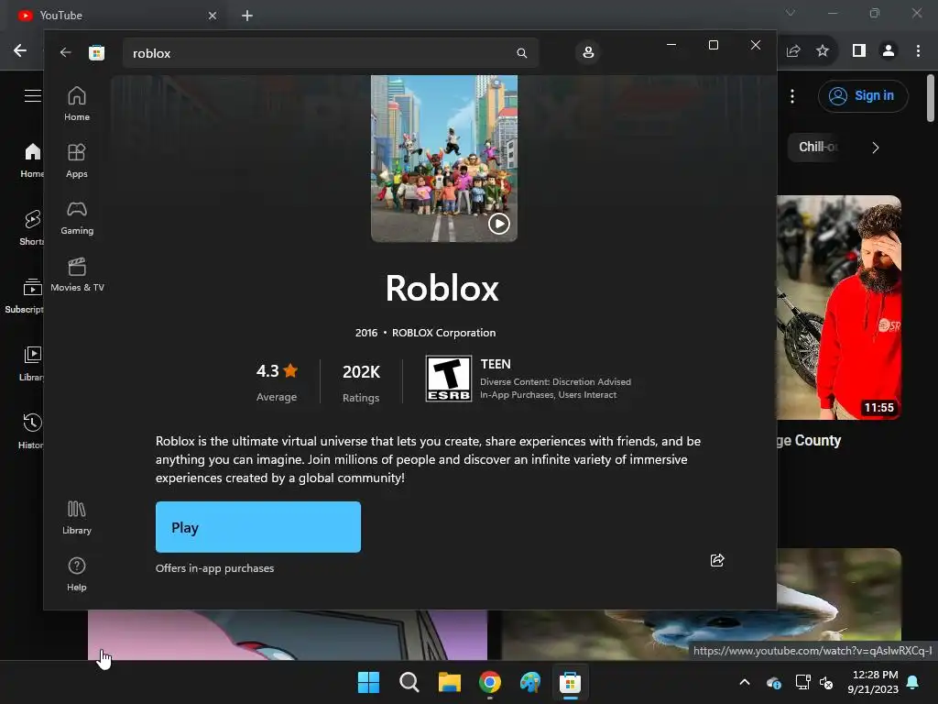Open the 202K Ratings count
The width and height of the screenshot is (938, 704).
(x=361, y=382)
